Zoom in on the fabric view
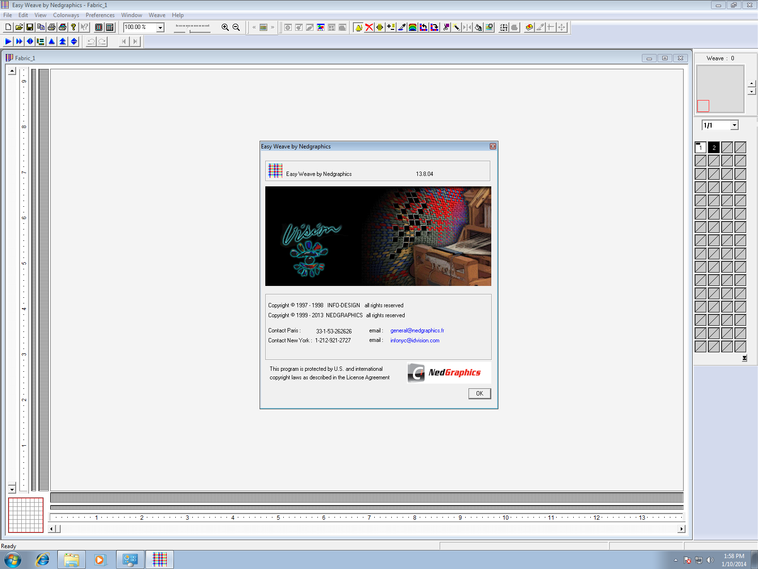 tap(225, 27)
